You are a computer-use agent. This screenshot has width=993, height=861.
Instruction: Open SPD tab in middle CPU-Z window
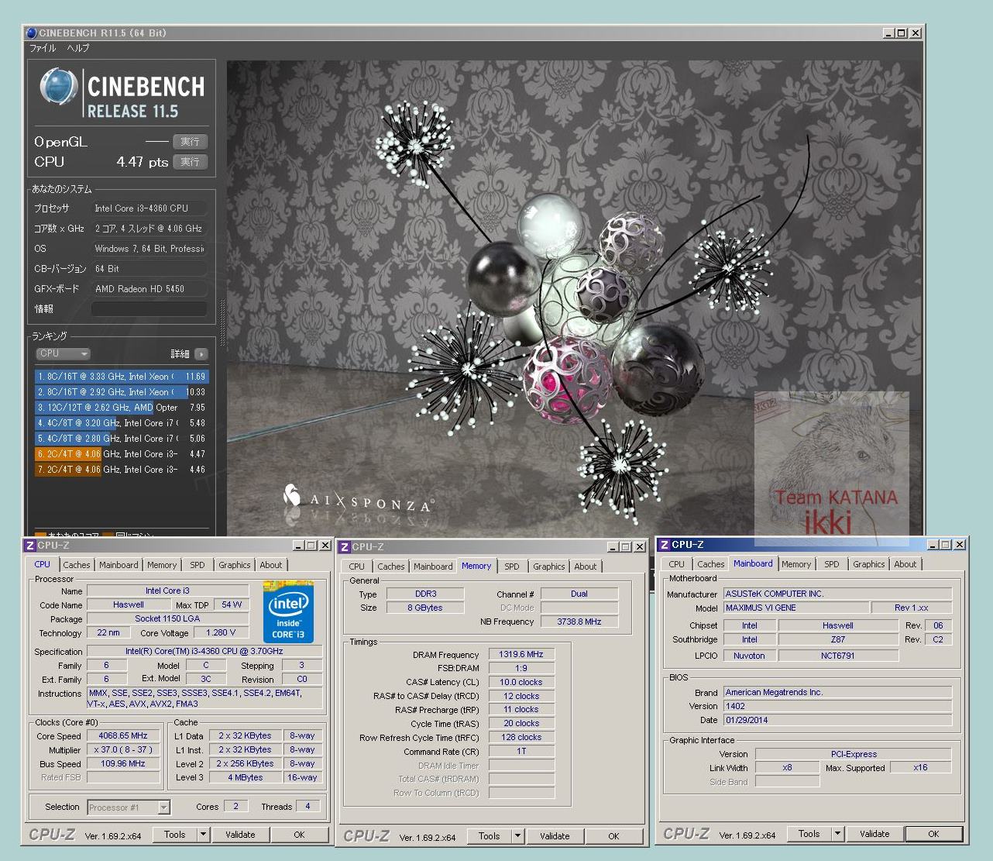click(512, 567)
